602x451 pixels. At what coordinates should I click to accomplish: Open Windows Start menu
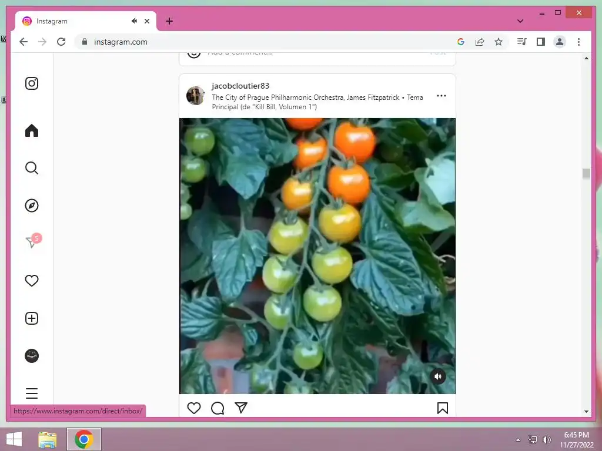(14, 439)
